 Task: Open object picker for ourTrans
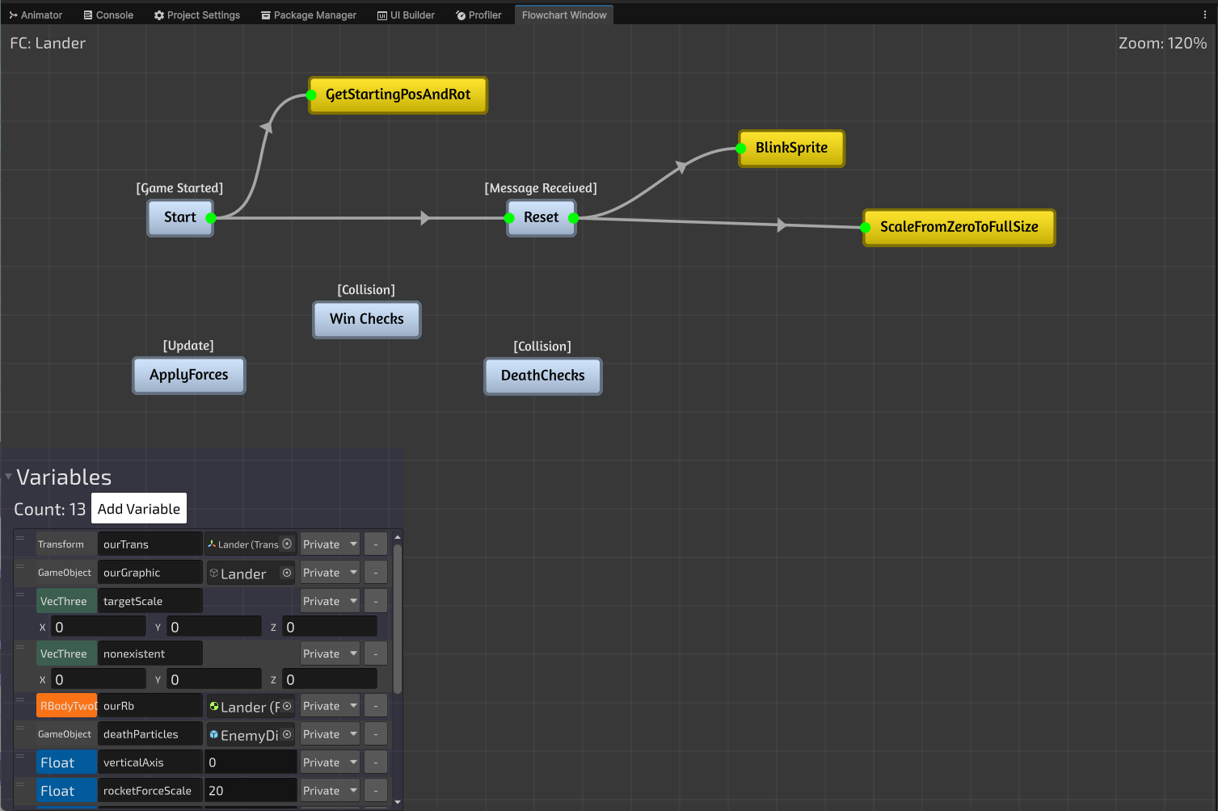(287, 544)
